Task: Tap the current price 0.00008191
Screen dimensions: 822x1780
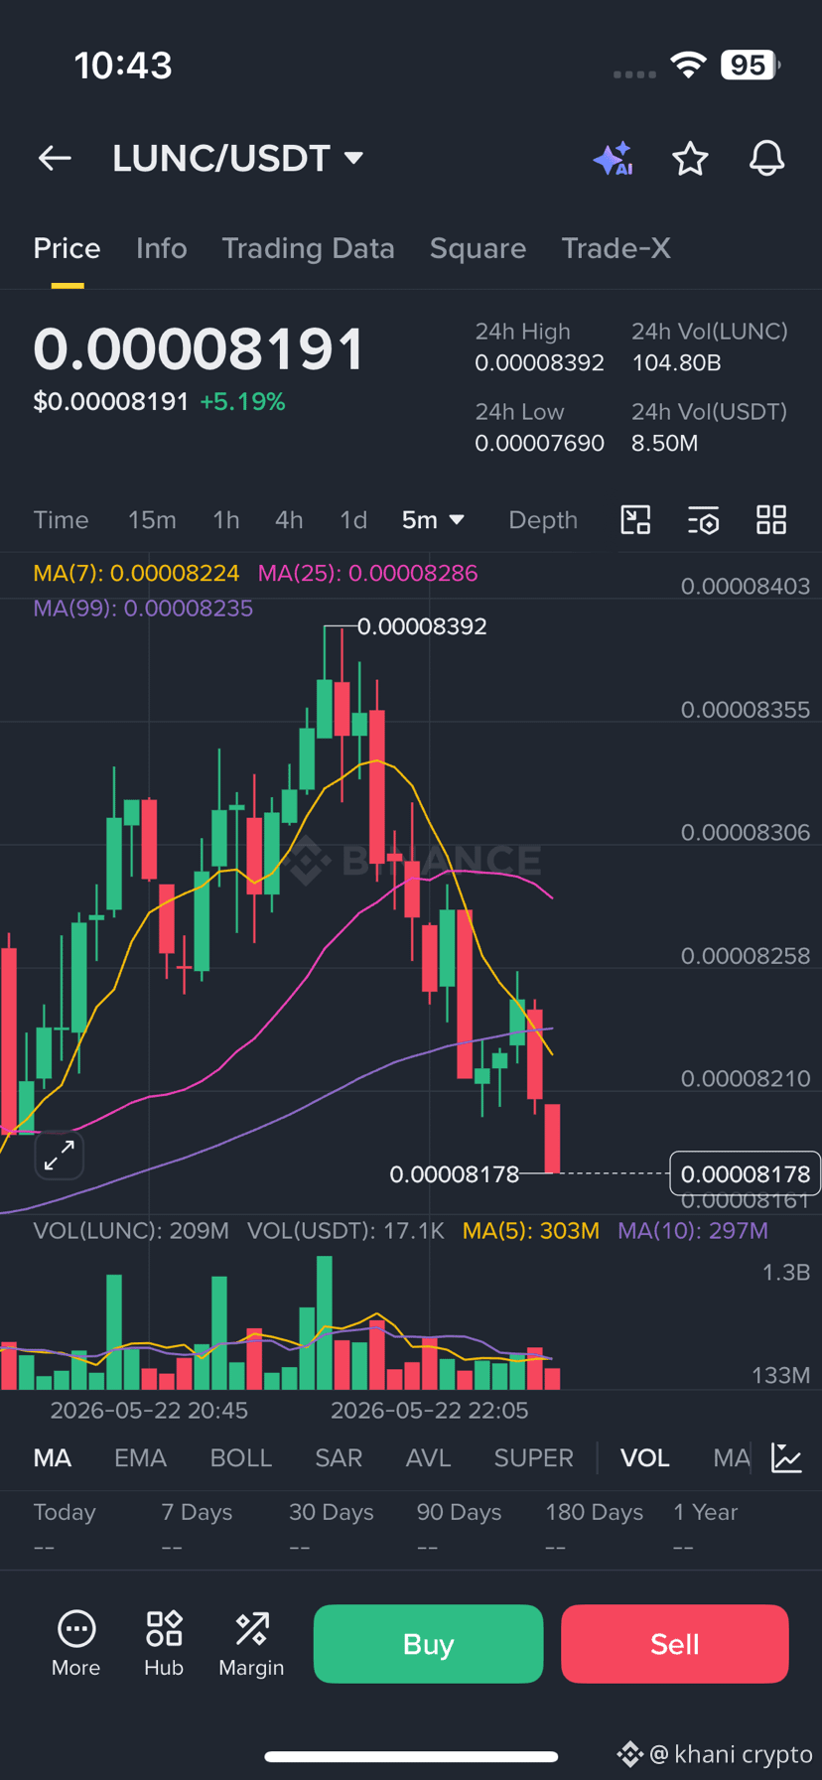Action: point(199,349)
